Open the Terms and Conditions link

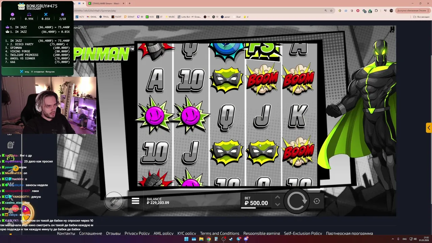click(x=220, y=233)
